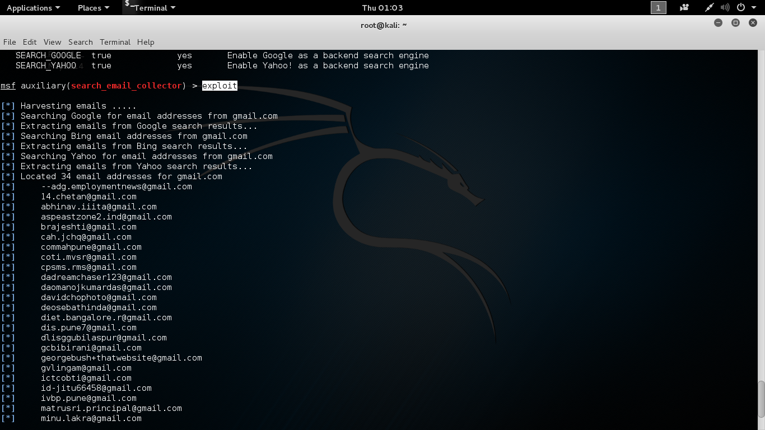Click the line 'Harvesting emails .....'
Viewport: 765px width, 430px height.
[x=78, y=106]
